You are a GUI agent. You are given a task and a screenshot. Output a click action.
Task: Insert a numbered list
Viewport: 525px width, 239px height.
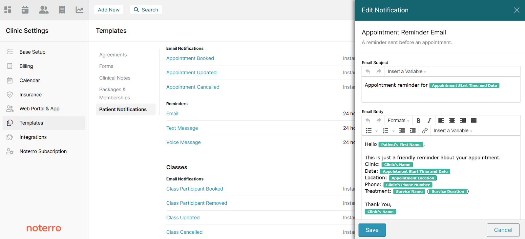[x=386, y=131]
